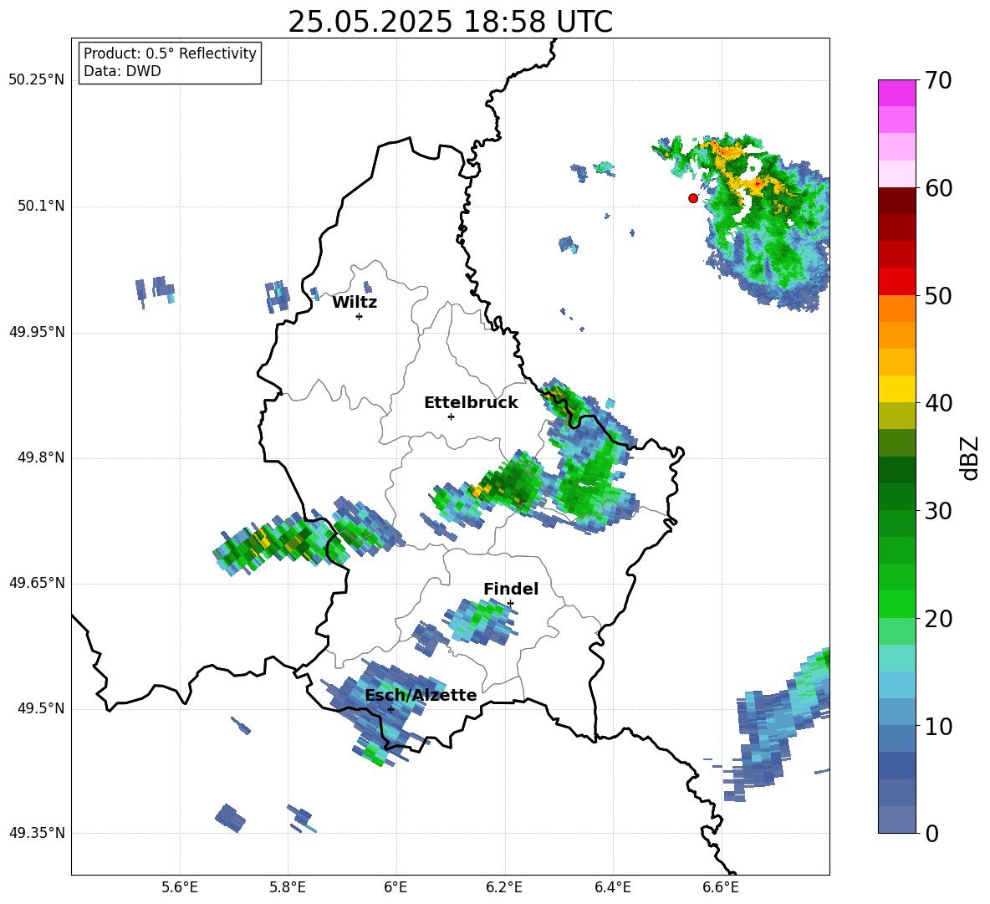Viewport: 990px width, 904px height.
Task: Click the 49.65°N latitude label
Action: [x=37, y=583]
